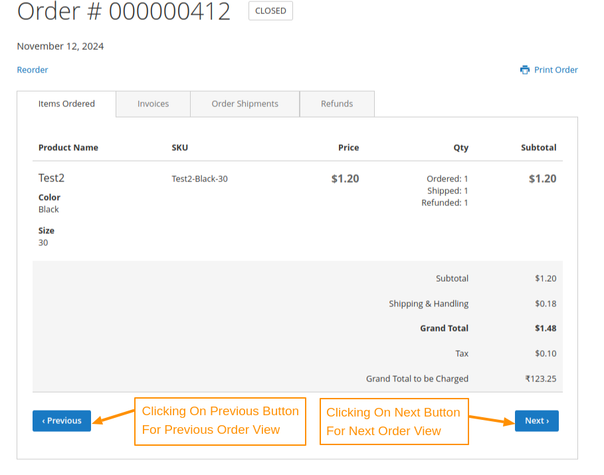Image resolution: width=604 pixels, height=475 pixels.
Task: Click the left arrow in Previous button
Action: (44, 421)
